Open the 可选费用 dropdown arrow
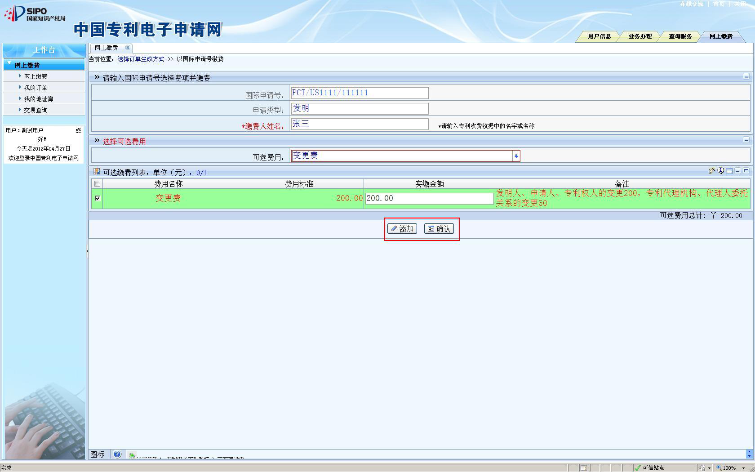 [516, 156]
